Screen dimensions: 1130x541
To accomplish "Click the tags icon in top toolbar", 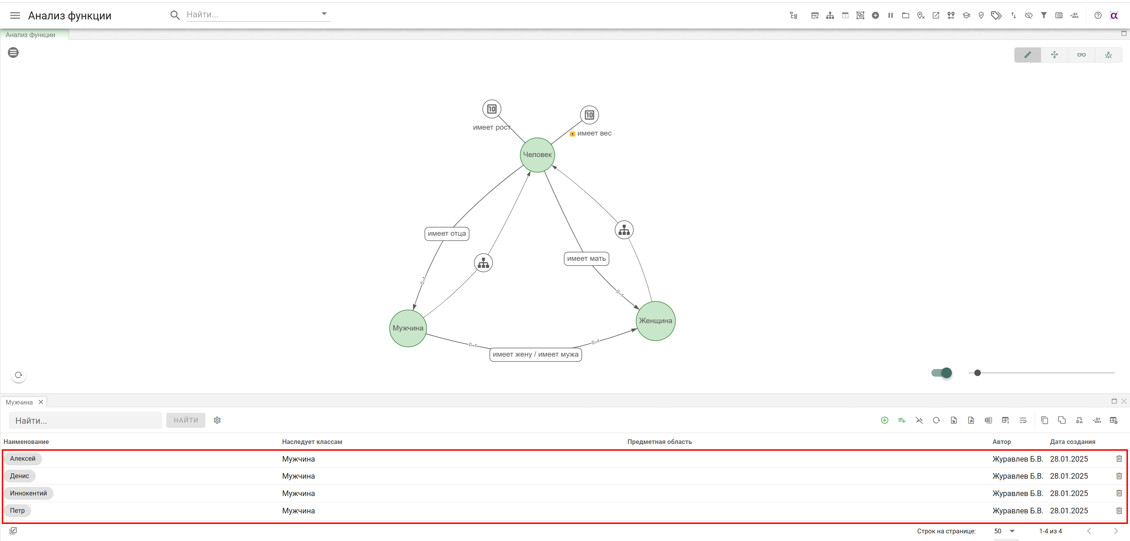I will (996, 15).
